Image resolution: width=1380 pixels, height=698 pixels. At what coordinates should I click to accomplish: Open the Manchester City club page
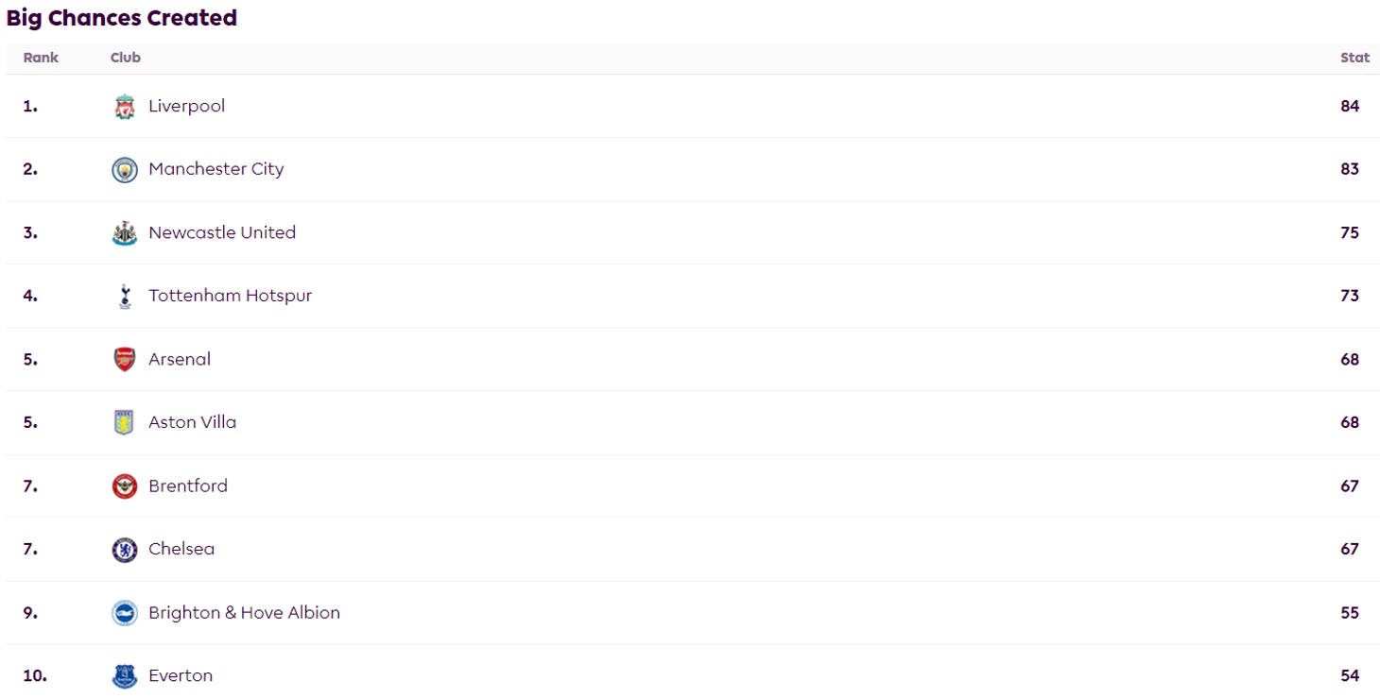click(216, 169)
